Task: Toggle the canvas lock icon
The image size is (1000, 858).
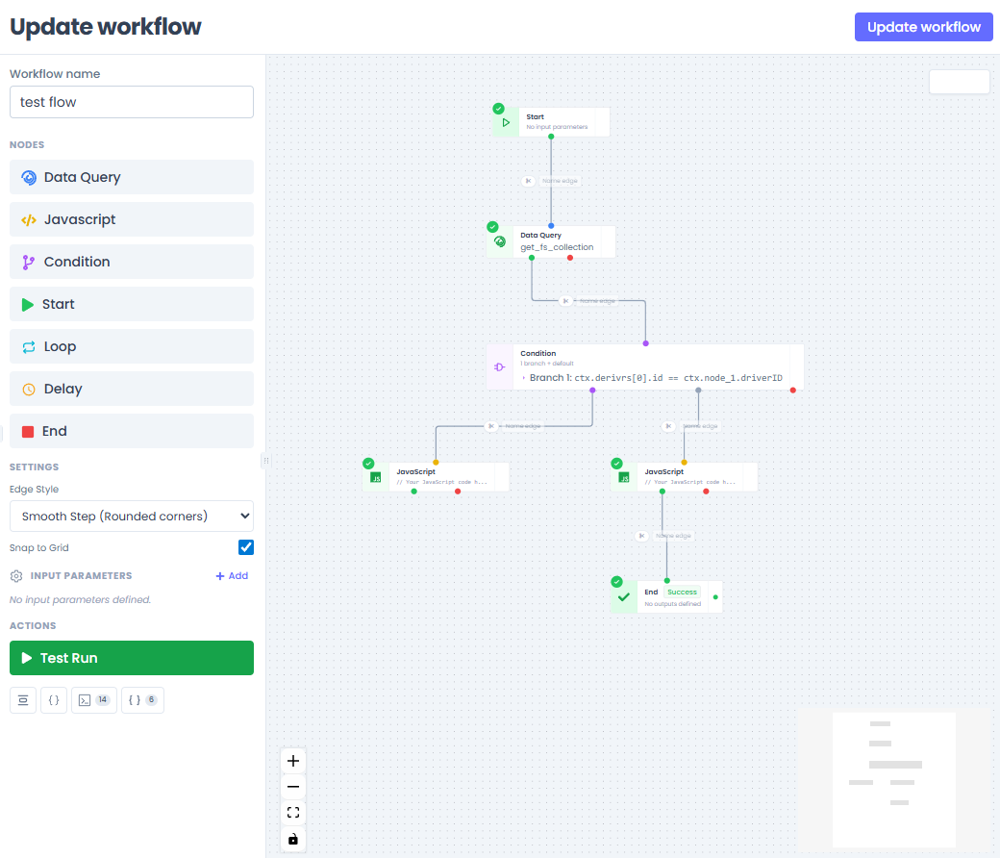Action: [x=293, y=839]
